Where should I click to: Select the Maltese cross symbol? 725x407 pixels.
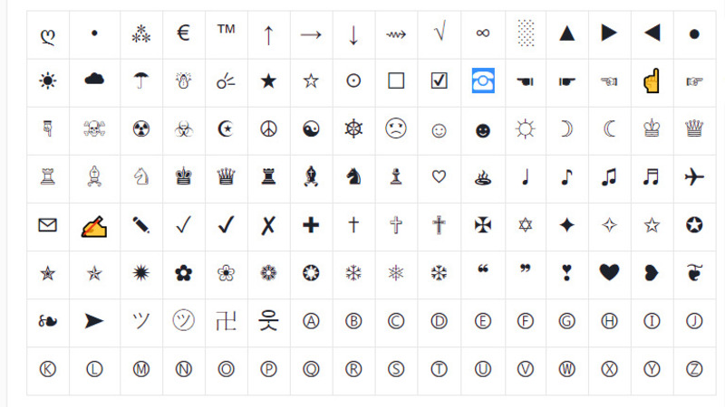[x=483, y=225]
